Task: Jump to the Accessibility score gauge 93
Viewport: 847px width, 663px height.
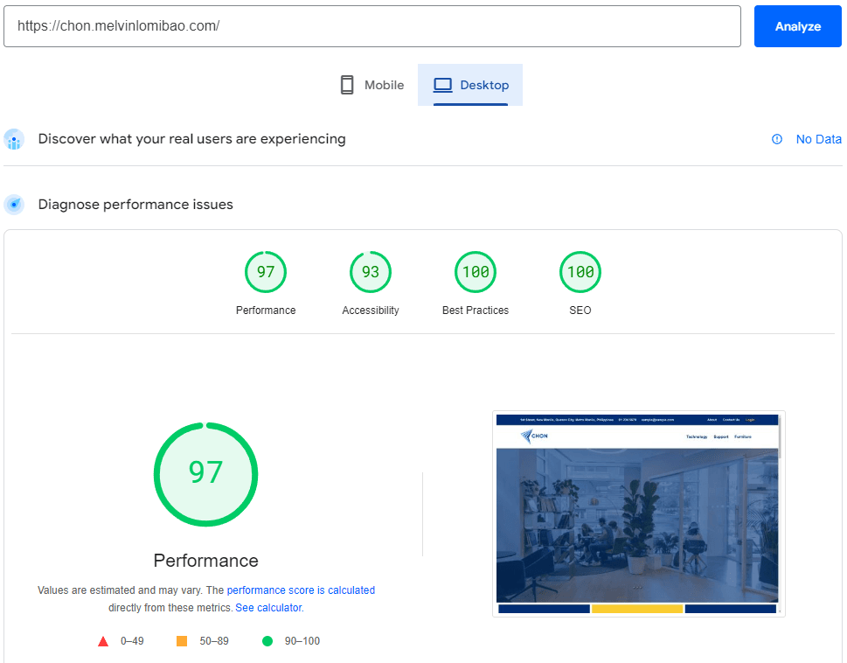Action: (x=371, y=272)
